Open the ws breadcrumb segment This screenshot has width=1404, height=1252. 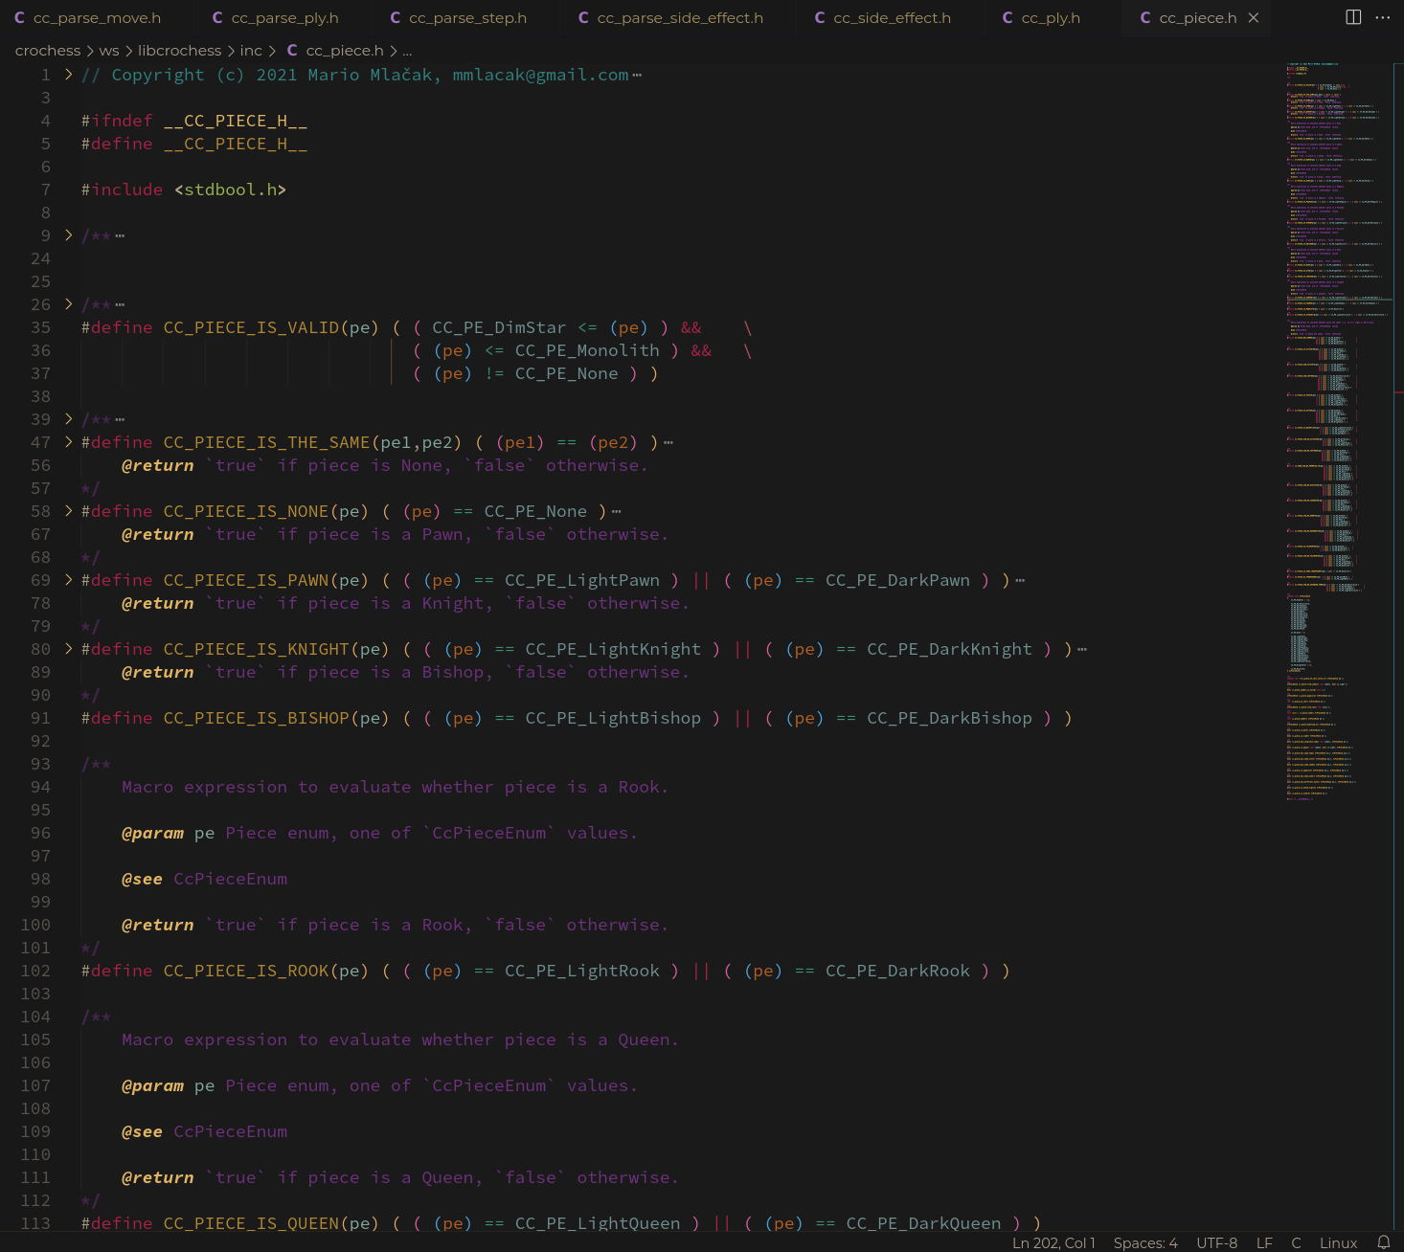tap(109, 51)
